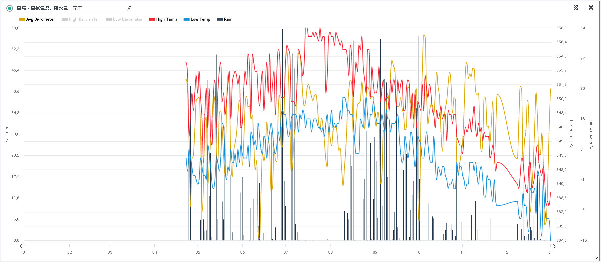Viewport: 601px width, 262px height.
Task: Click Rain mm axis title
Action: (7, 134)
